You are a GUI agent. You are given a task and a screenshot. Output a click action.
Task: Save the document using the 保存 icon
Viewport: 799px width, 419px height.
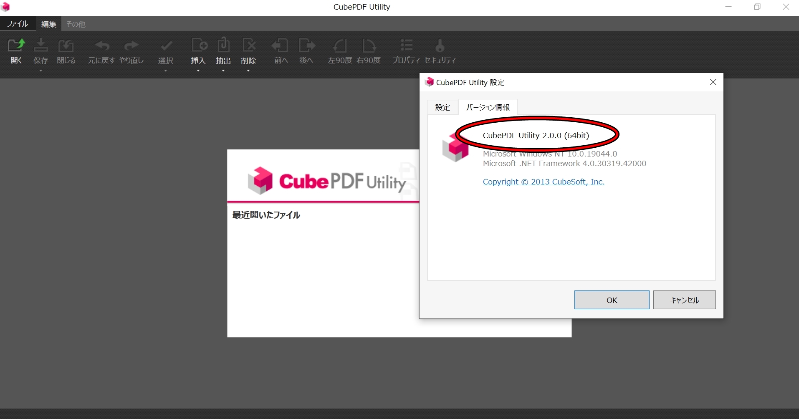(40, 50)
